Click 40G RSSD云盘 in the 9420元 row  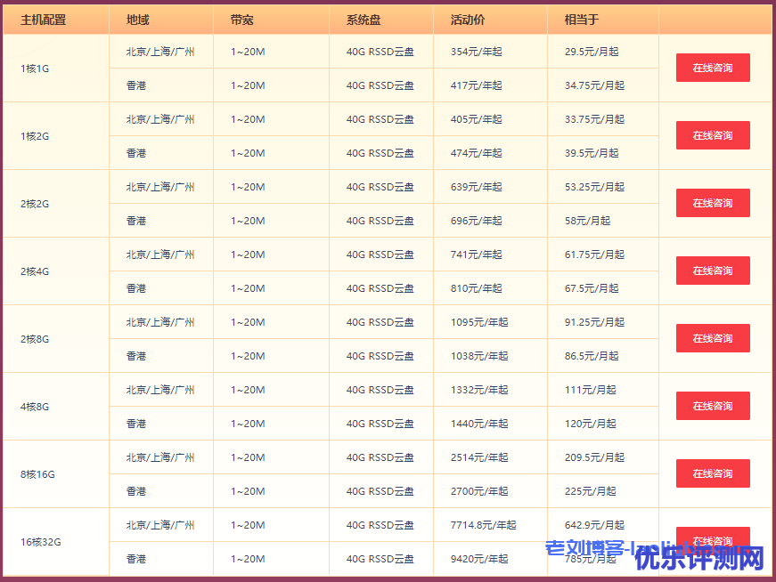(x=380, y=559)
